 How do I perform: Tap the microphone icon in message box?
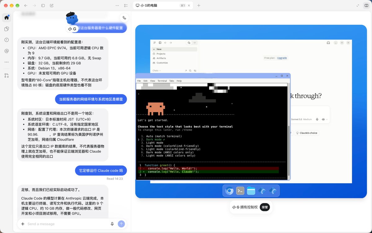[x=112, y=224]
